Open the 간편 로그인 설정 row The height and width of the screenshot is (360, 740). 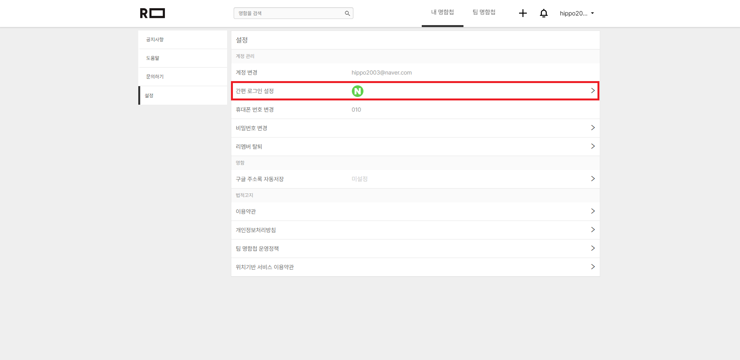coord(415,91)
